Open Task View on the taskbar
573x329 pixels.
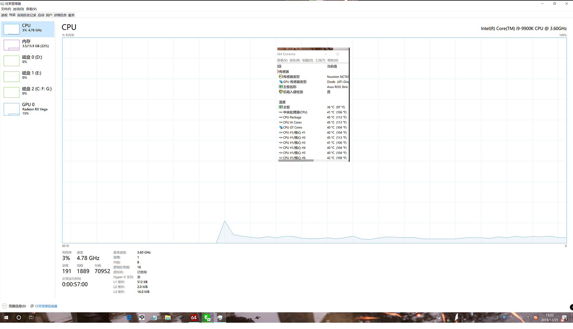tap(31, 318)
